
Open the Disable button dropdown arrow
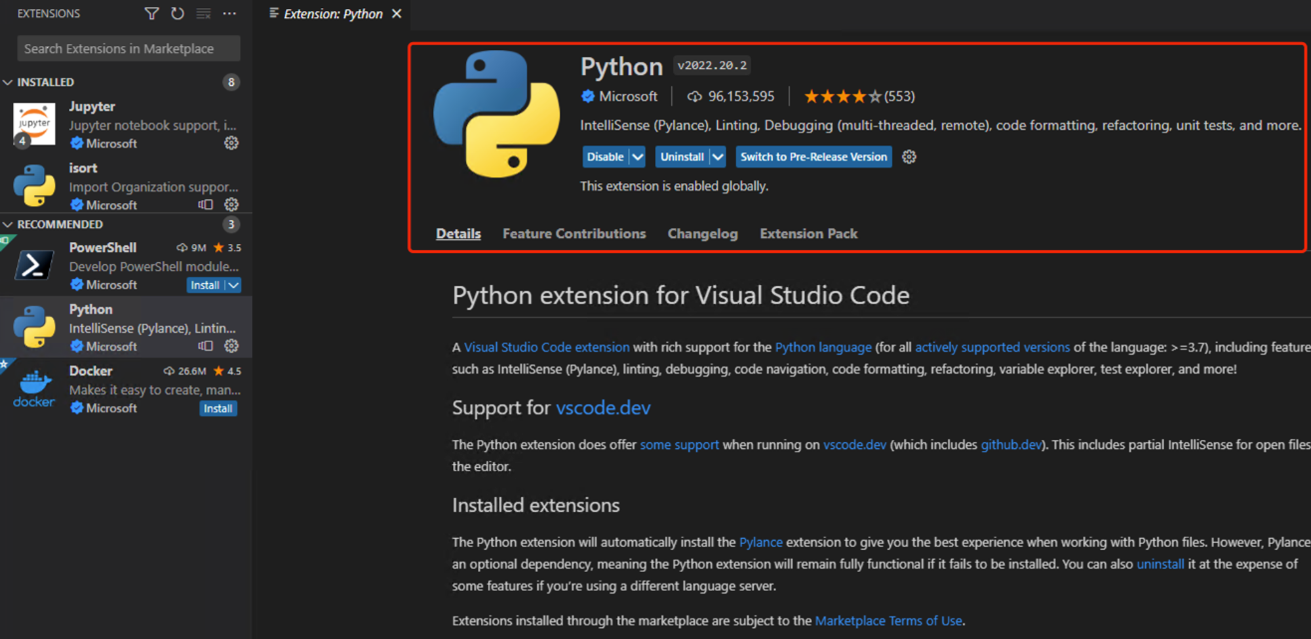tap(638, 157)
